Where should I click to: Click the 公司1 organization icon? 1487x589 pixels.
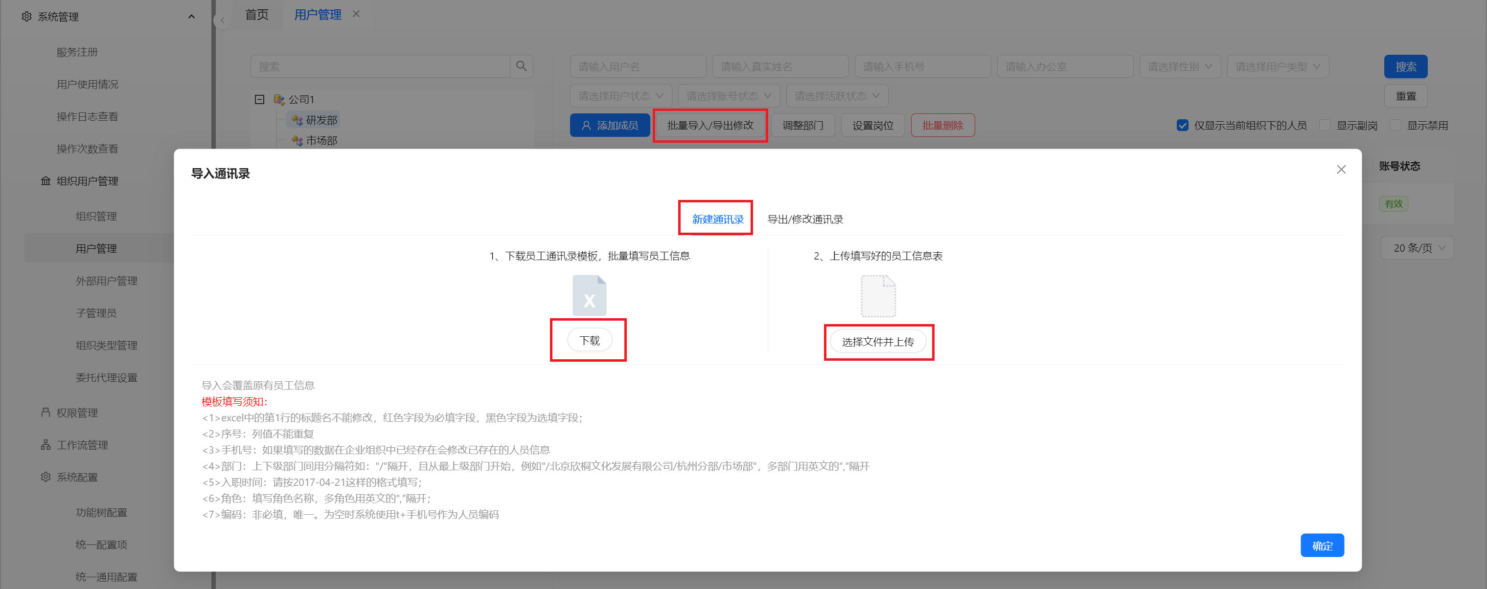point(279,99)
